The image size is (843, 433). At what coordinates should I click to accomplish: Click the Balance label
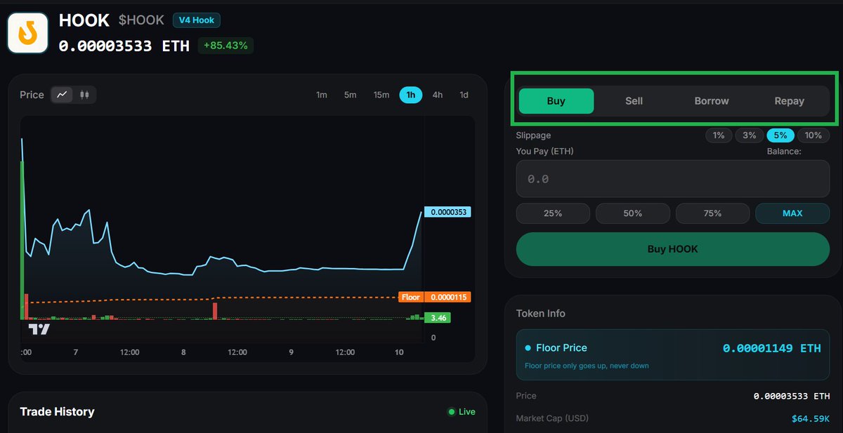[784, 152]
